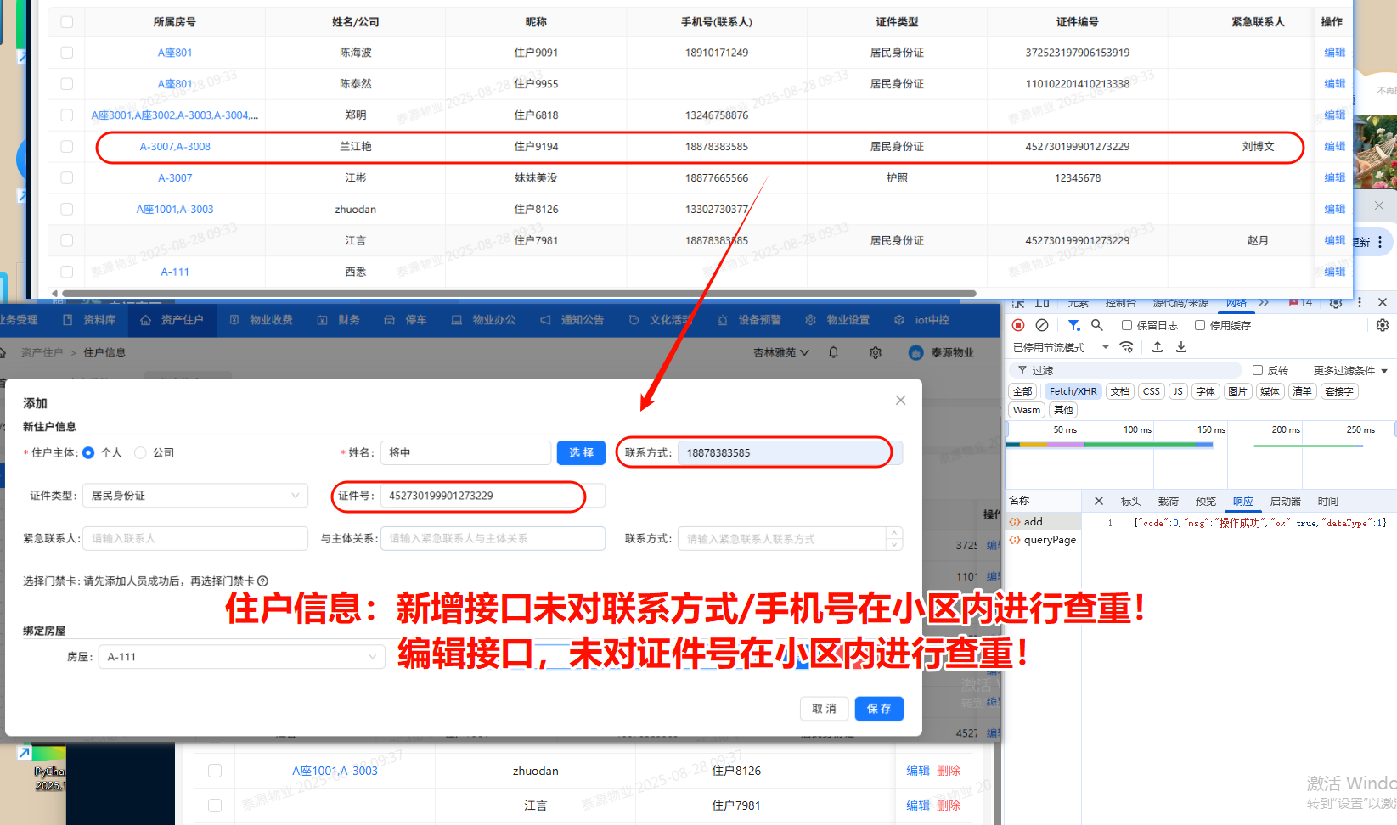Clear the network log

(x=1042, y=325)
